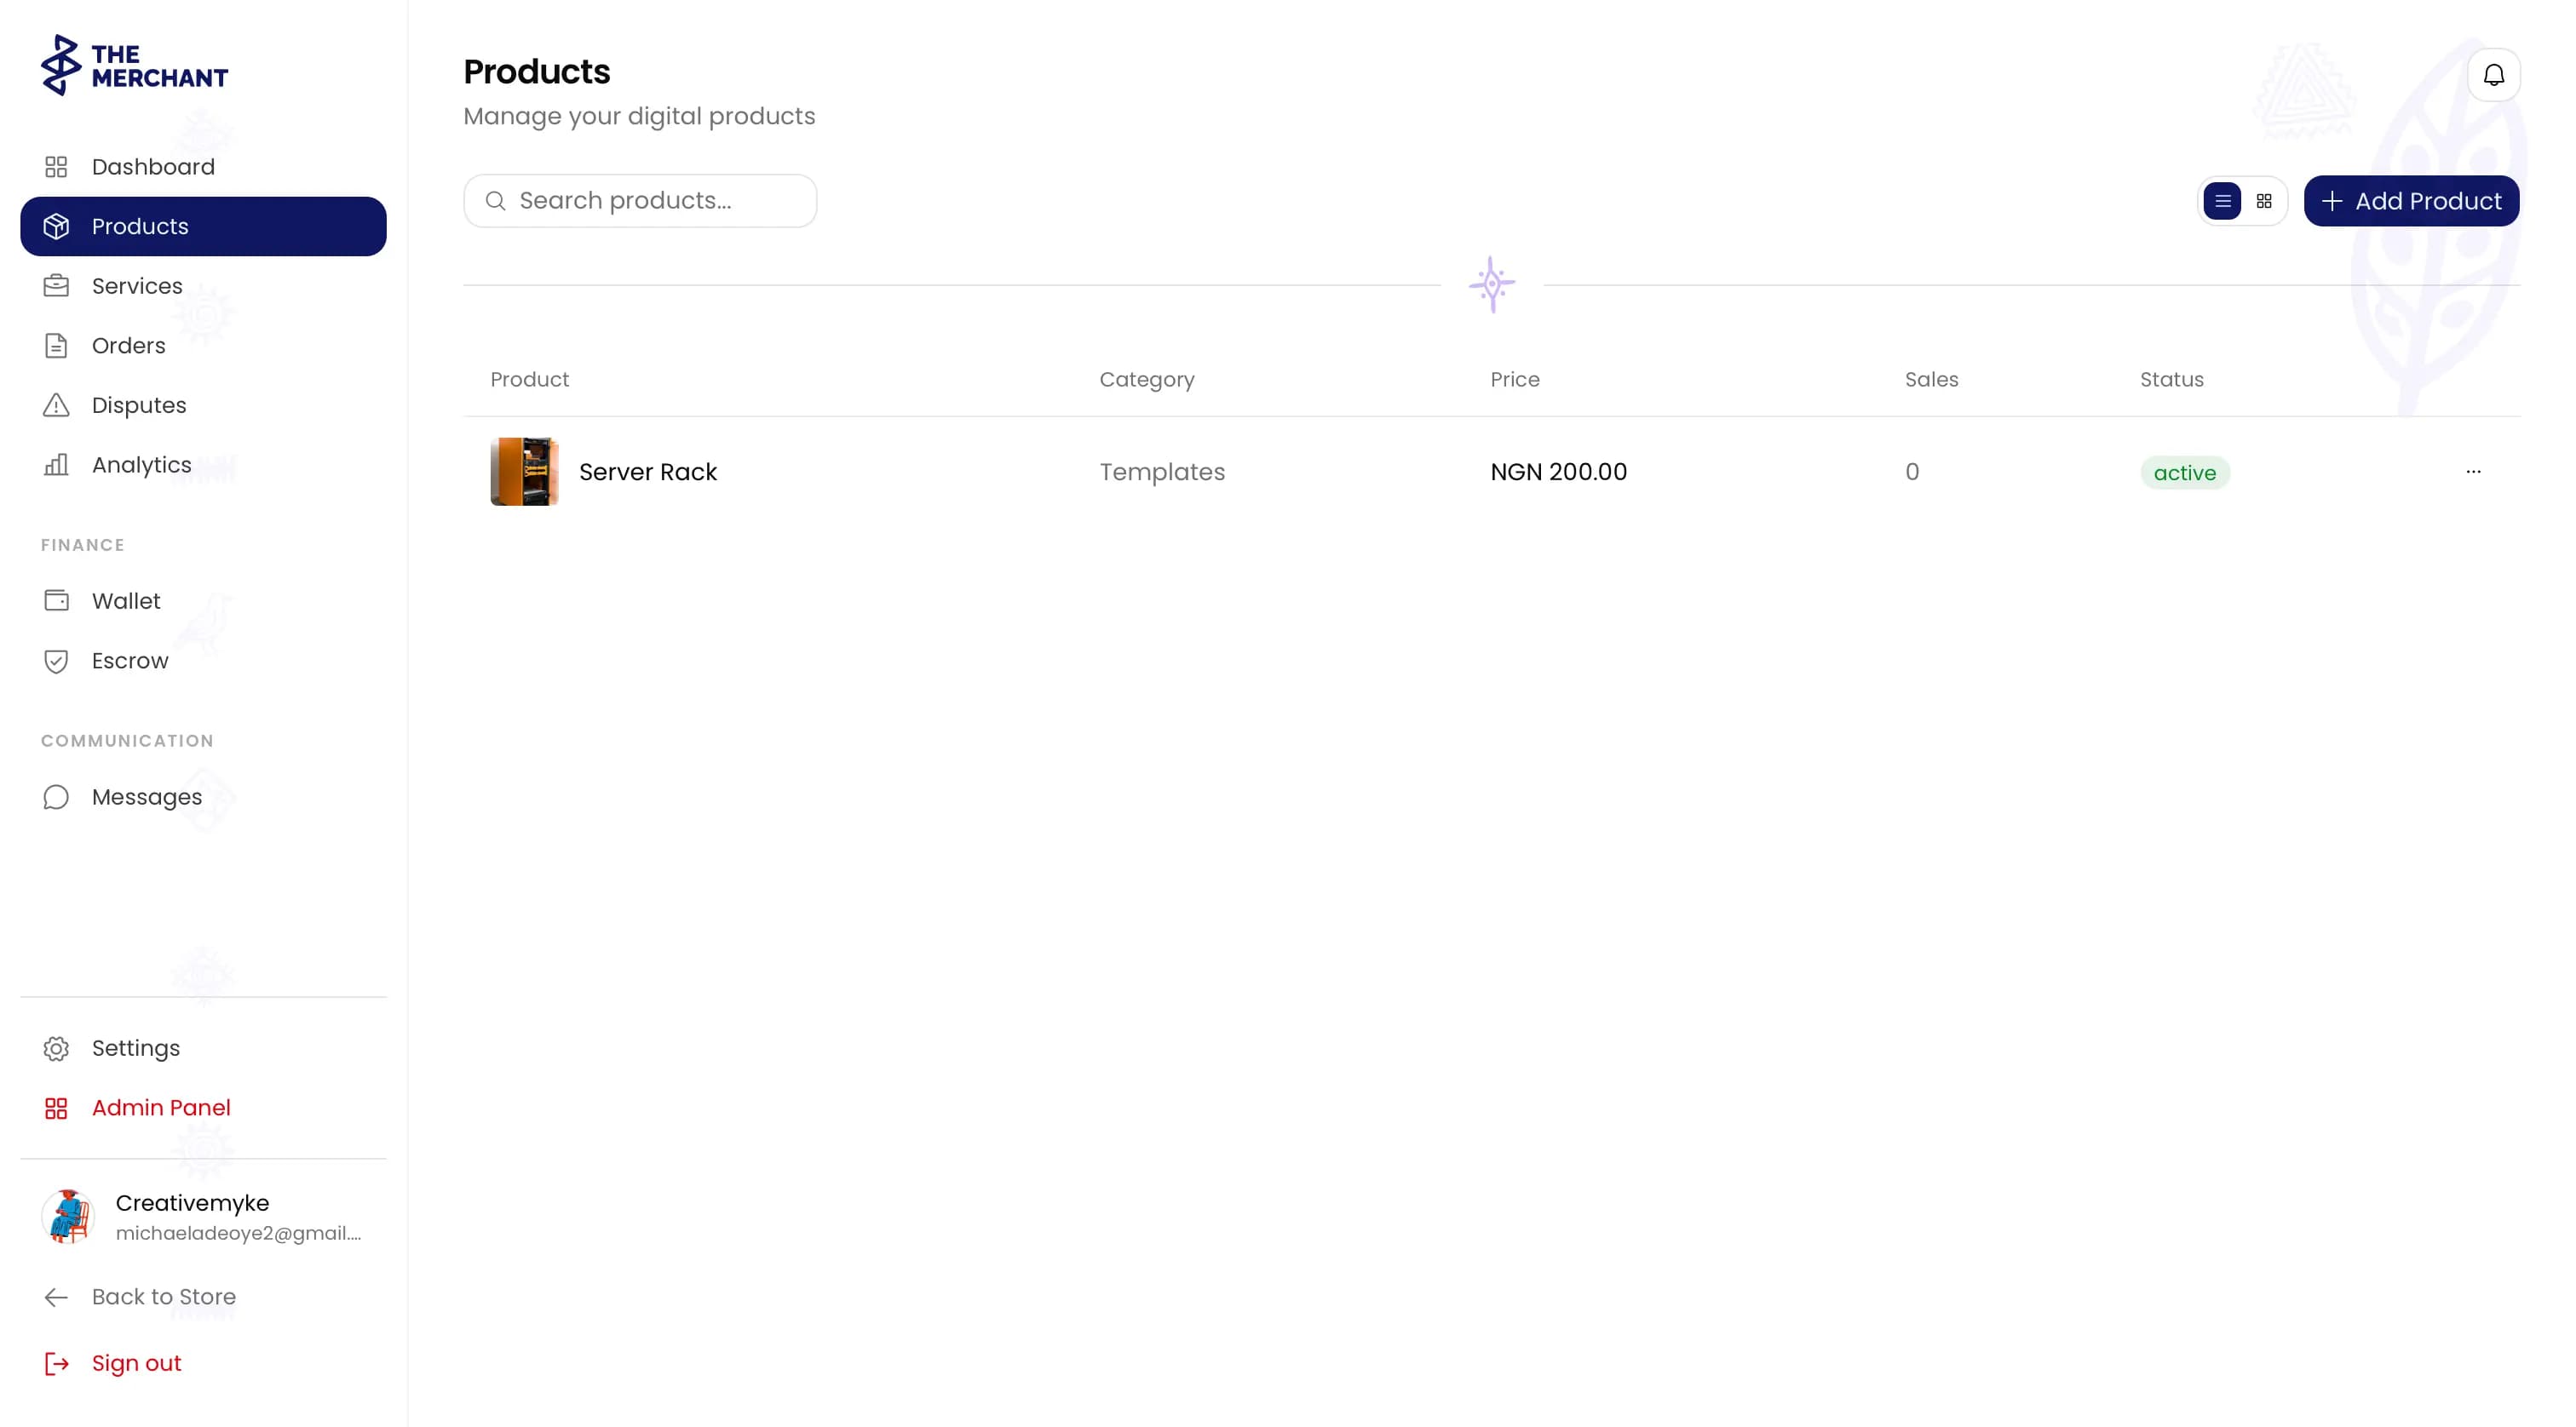The width and height of the screenshot is (2576, 1427).
Task: Open the Server Rack thumbnail image
Action: click(x=524, y=472)
